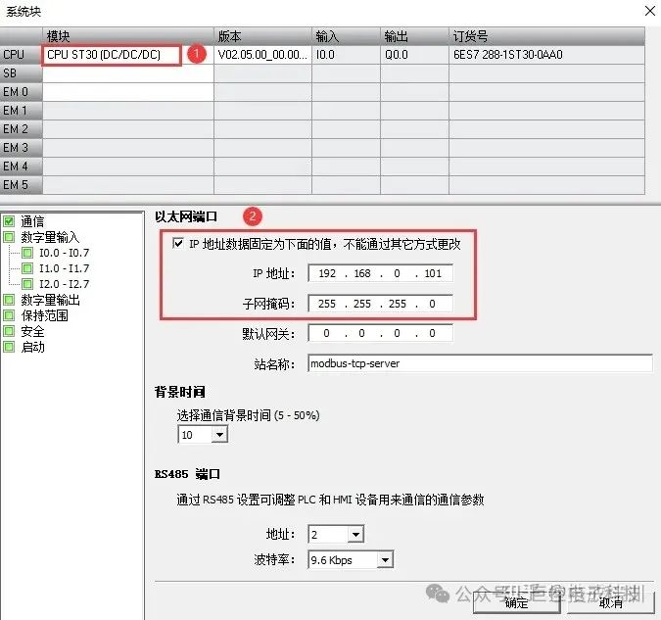This screenshot has height=620, width=661.
Task: Toggle the 保持范围 tree checkbox
Action: pos(9,315)
